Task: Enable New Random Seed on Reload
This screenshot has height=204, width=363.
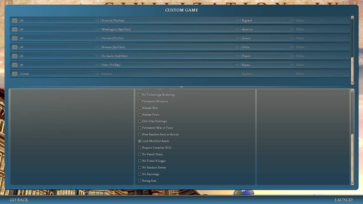Action: coord(140,135)
